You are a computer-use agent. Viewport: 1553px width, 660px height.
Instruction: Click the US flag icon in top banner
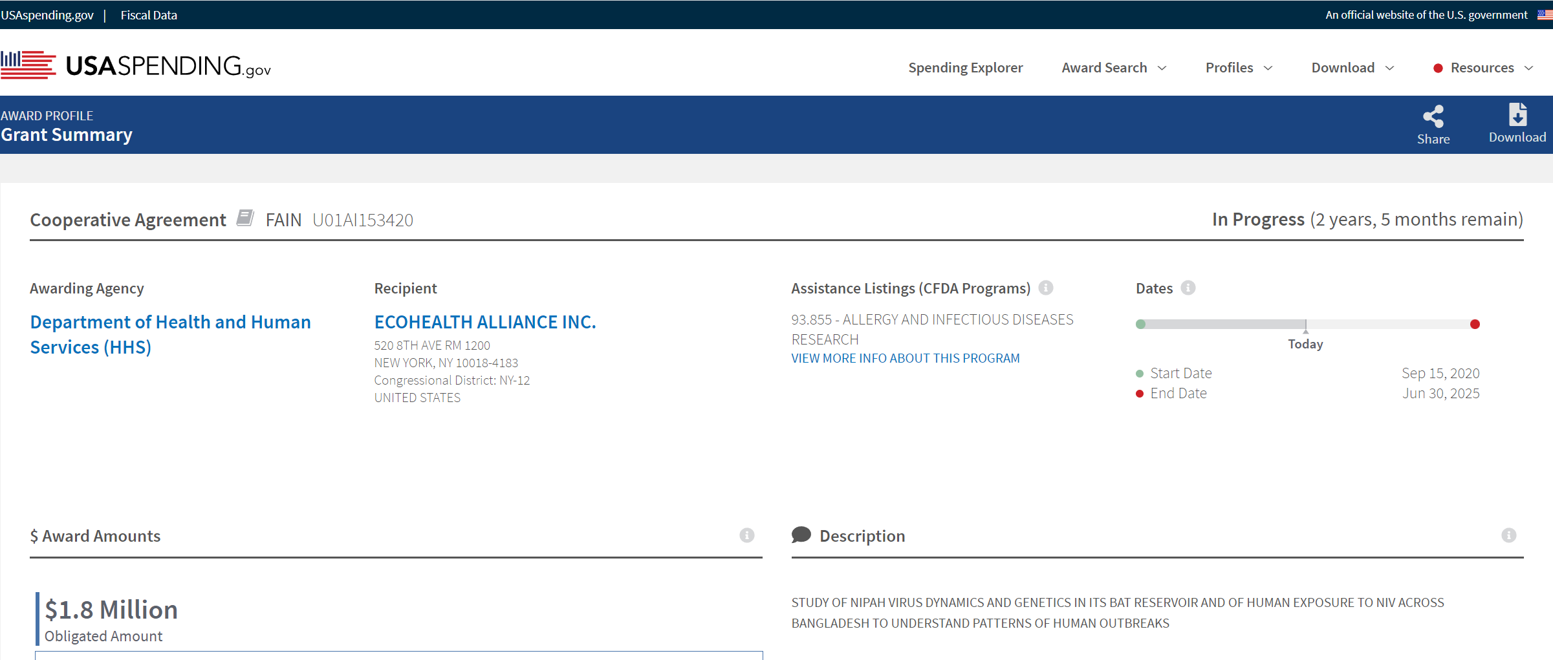(1545, 15)
